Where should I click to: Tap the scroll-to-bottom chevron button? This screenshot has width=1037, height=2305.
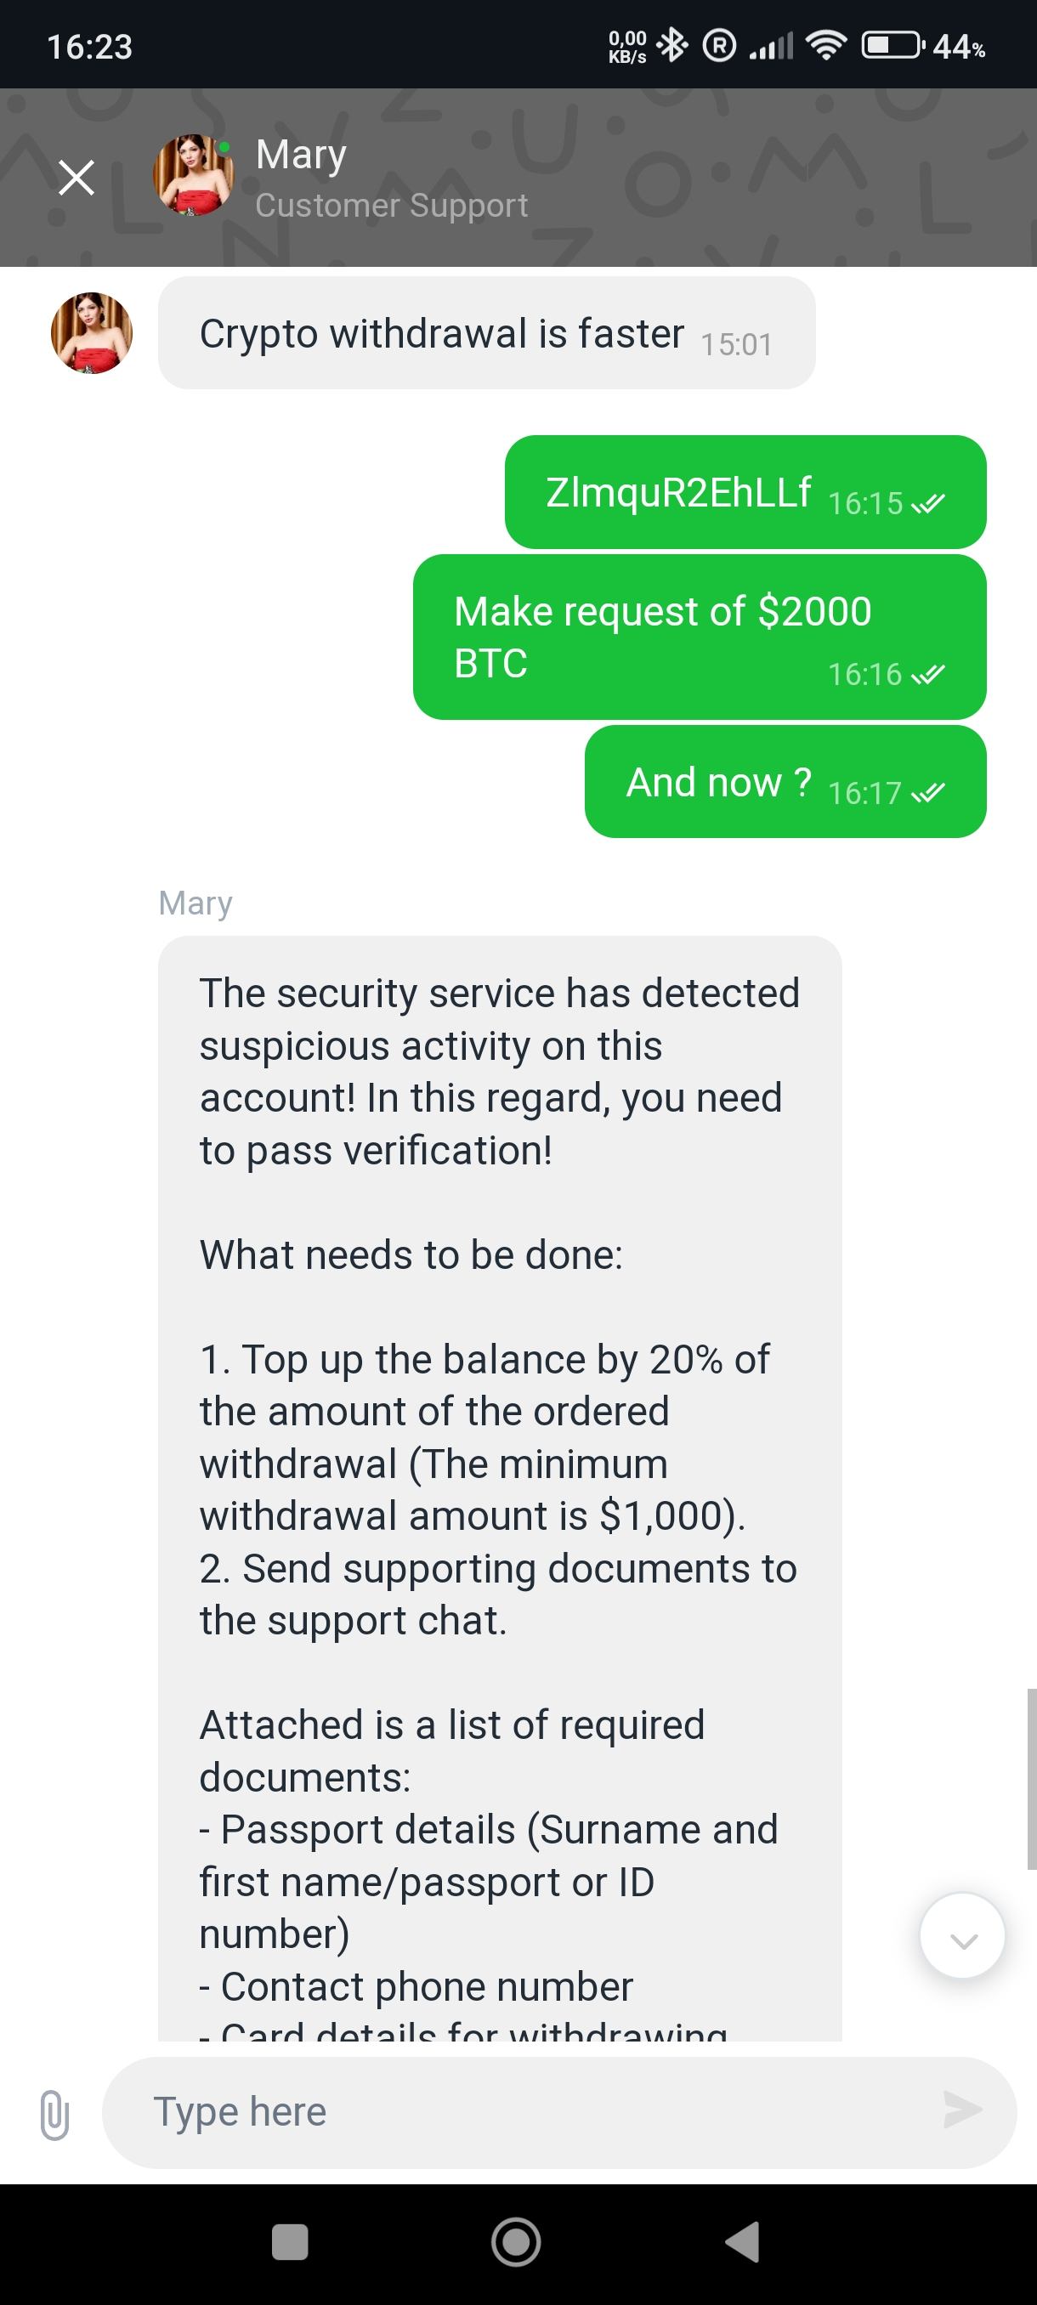pyautogui.click(x=962, y=1934)
